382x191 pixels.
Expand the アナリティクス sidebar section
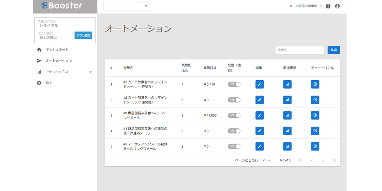tap(91, 72)
